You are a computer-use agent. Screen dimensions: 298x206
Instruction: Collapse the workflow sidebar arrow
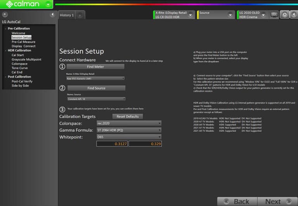[52, 15]
